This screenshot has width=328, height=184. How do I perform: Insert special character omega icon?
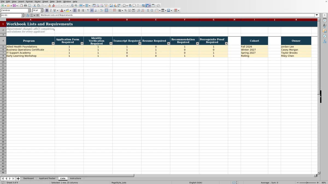[124, 5]
